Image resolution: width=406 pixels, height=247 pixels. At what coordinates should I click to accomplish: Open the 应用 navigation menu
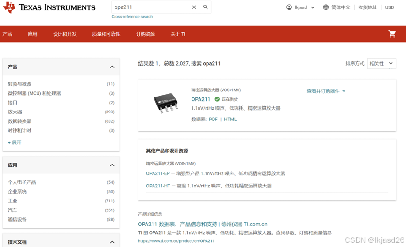coord(32,34)
